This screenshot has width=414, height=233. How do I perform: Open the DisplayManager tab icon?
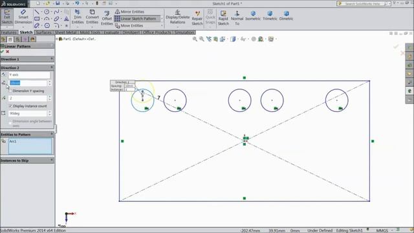pos(32,39)
